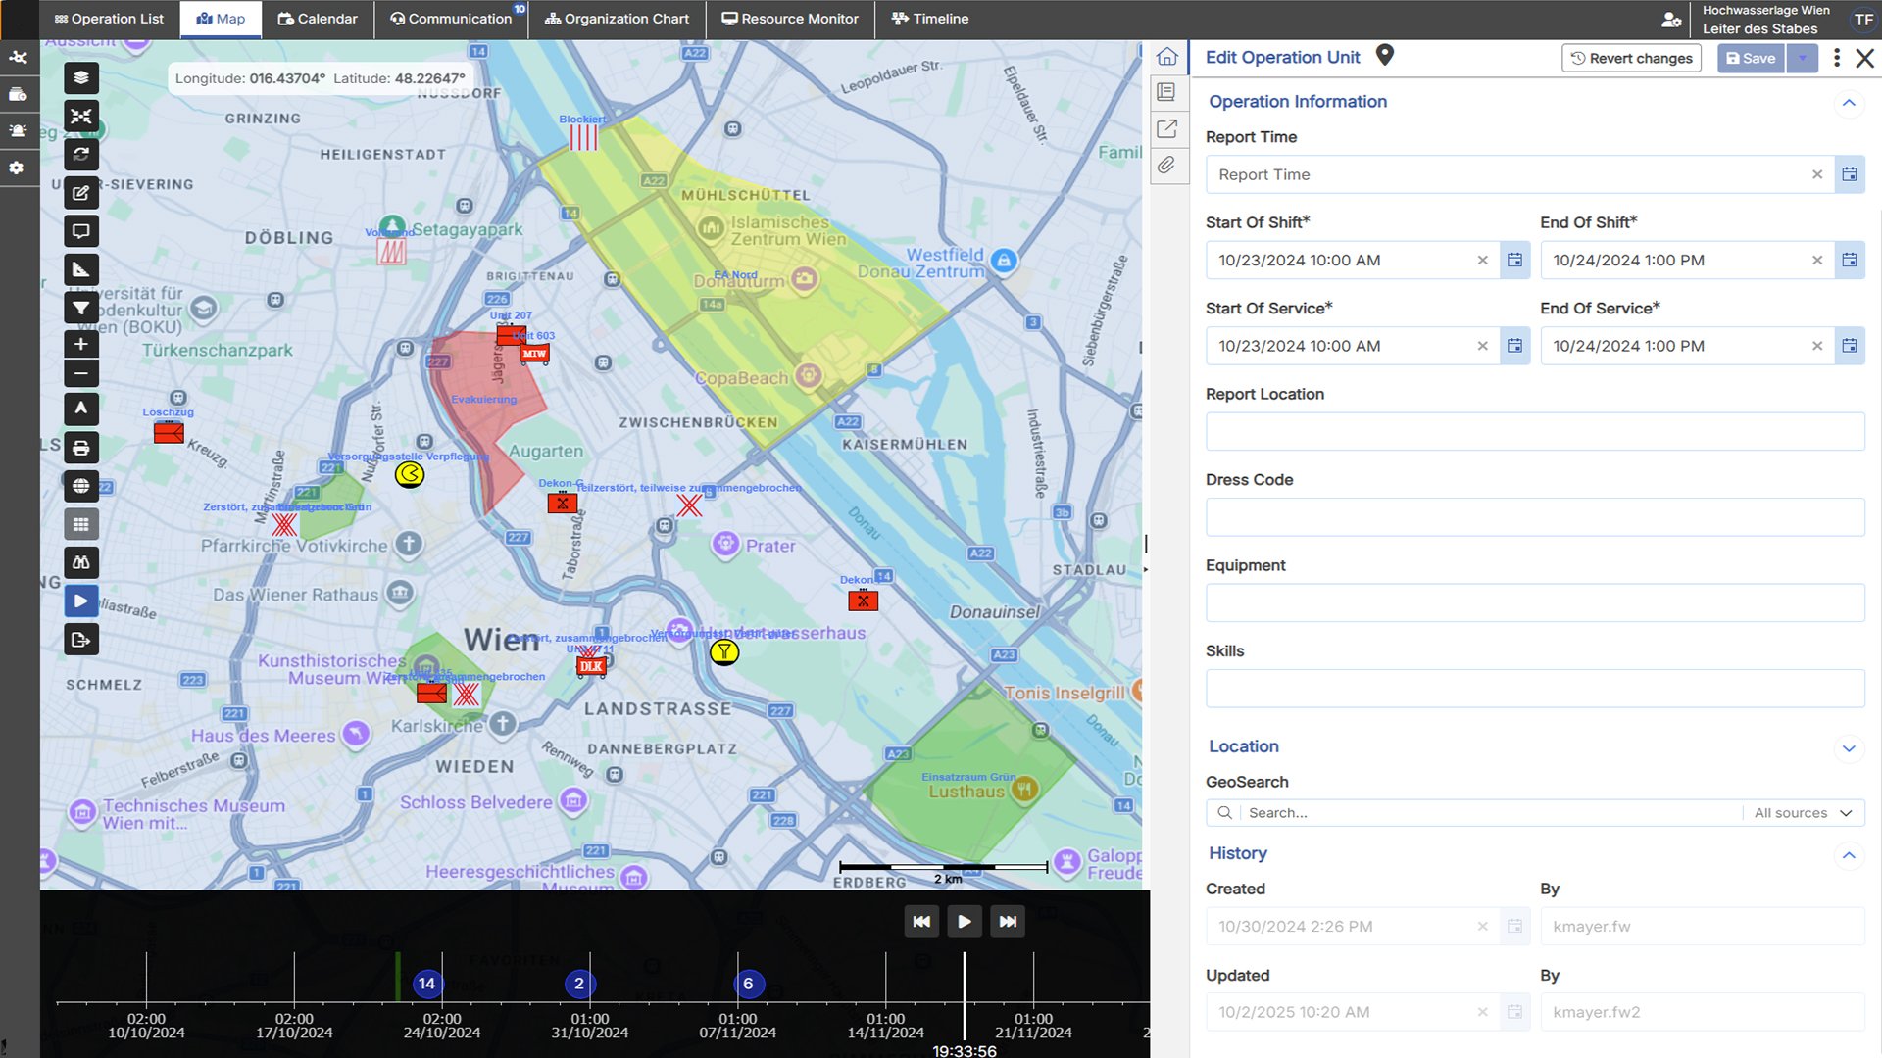Refresh the map view
The image size is (1882, 1058).
81,154
